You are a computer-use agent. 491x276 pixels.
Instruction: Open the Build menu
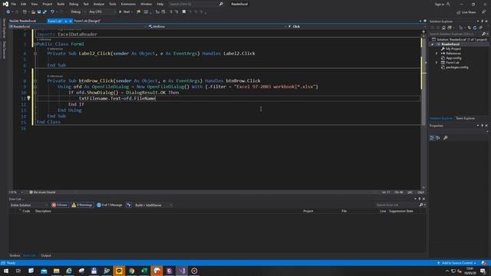(x=61, y=4)
